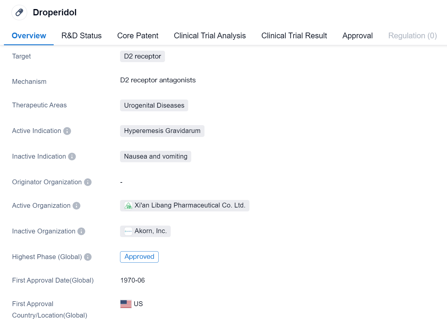Open the Core Patent tab

(138, 36)
